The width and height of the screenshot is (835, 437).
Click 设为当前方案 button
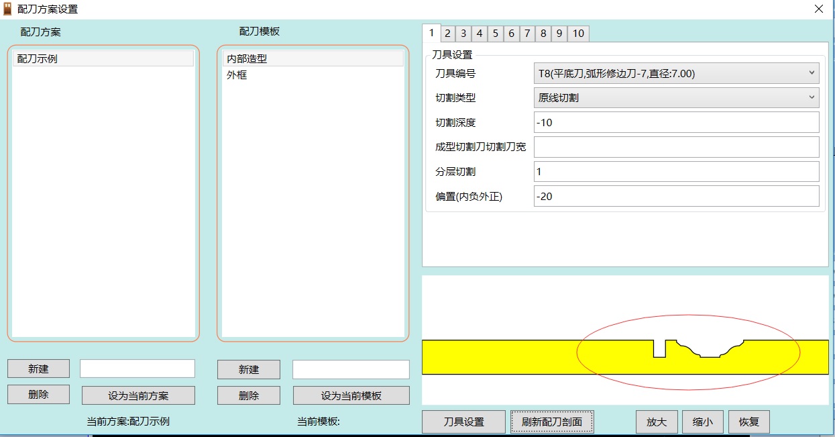(x=138, y=395)
